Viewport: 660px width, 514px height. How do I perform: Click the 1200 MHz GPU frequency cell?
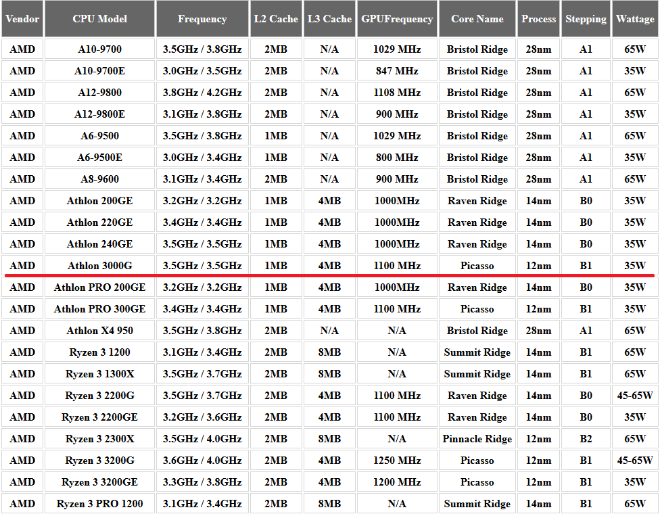[397, 482]
